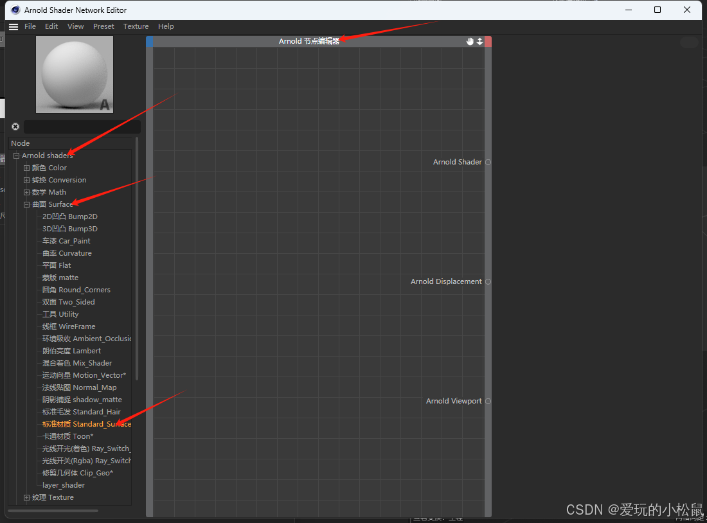Select 双面 Two_Sided node
The width and height of the screenshot is (707, 523).
69,301
